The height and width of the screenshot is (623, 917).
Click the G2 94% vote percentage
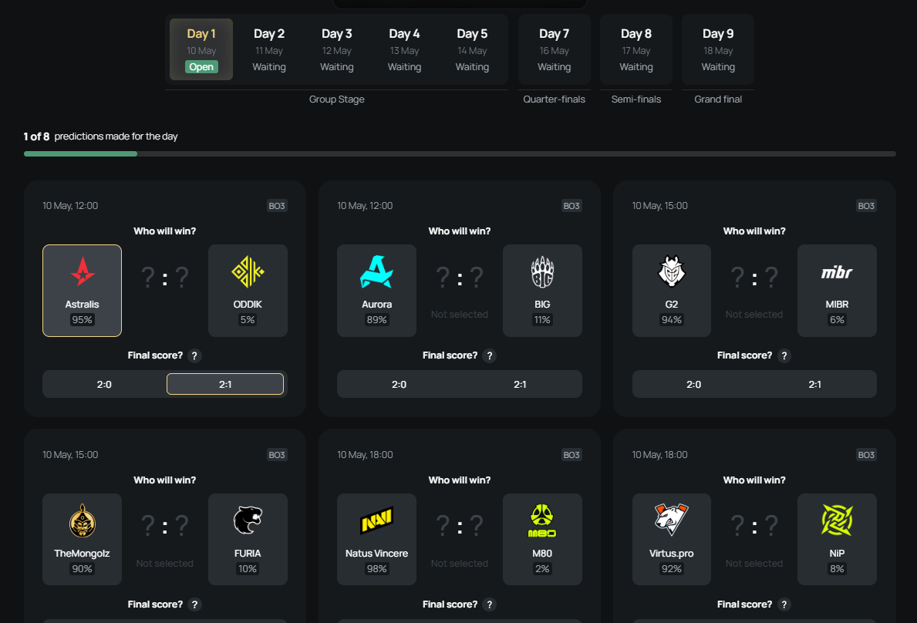click(x=672, y=320)
